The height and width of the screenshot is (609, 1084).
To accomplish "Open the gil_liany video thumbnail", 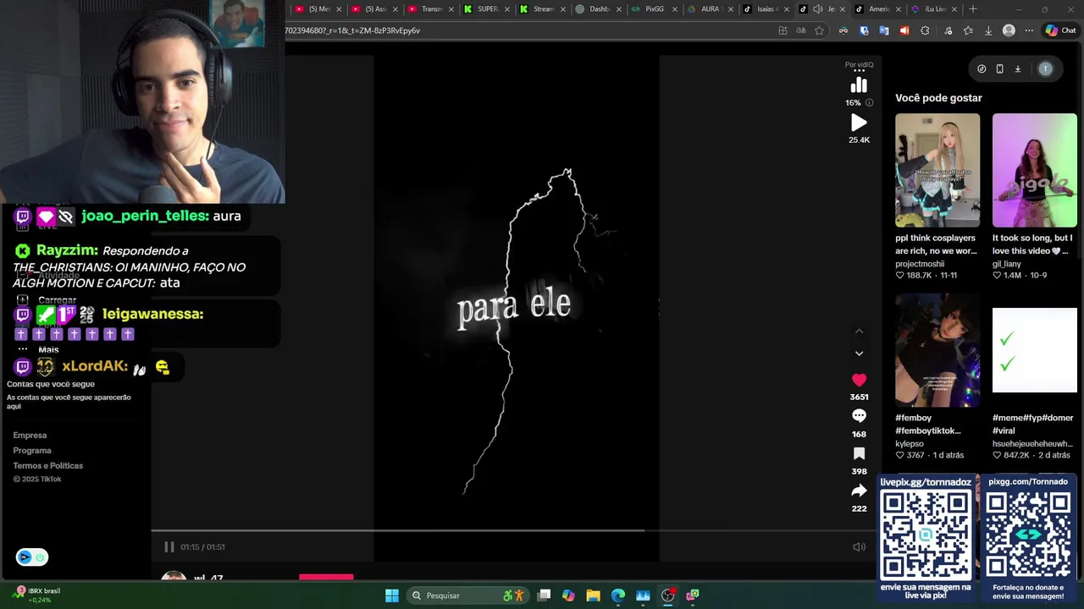I will click(x=1035, y=170).
